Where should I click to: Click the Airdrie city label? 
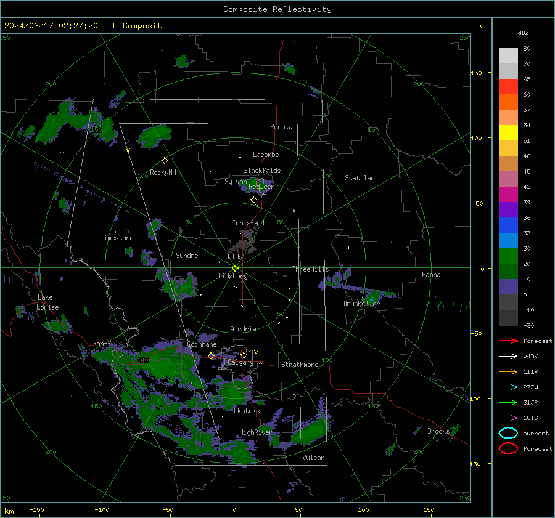pyautogui.click(x=243, y=329)
